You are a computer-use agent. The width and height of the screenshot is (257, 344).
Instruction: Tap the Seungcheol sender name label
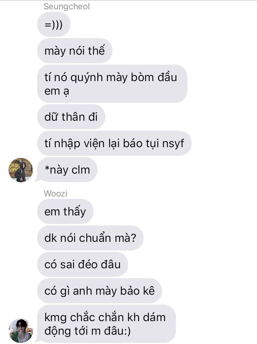pyautogui.click(x=67, y=6)
